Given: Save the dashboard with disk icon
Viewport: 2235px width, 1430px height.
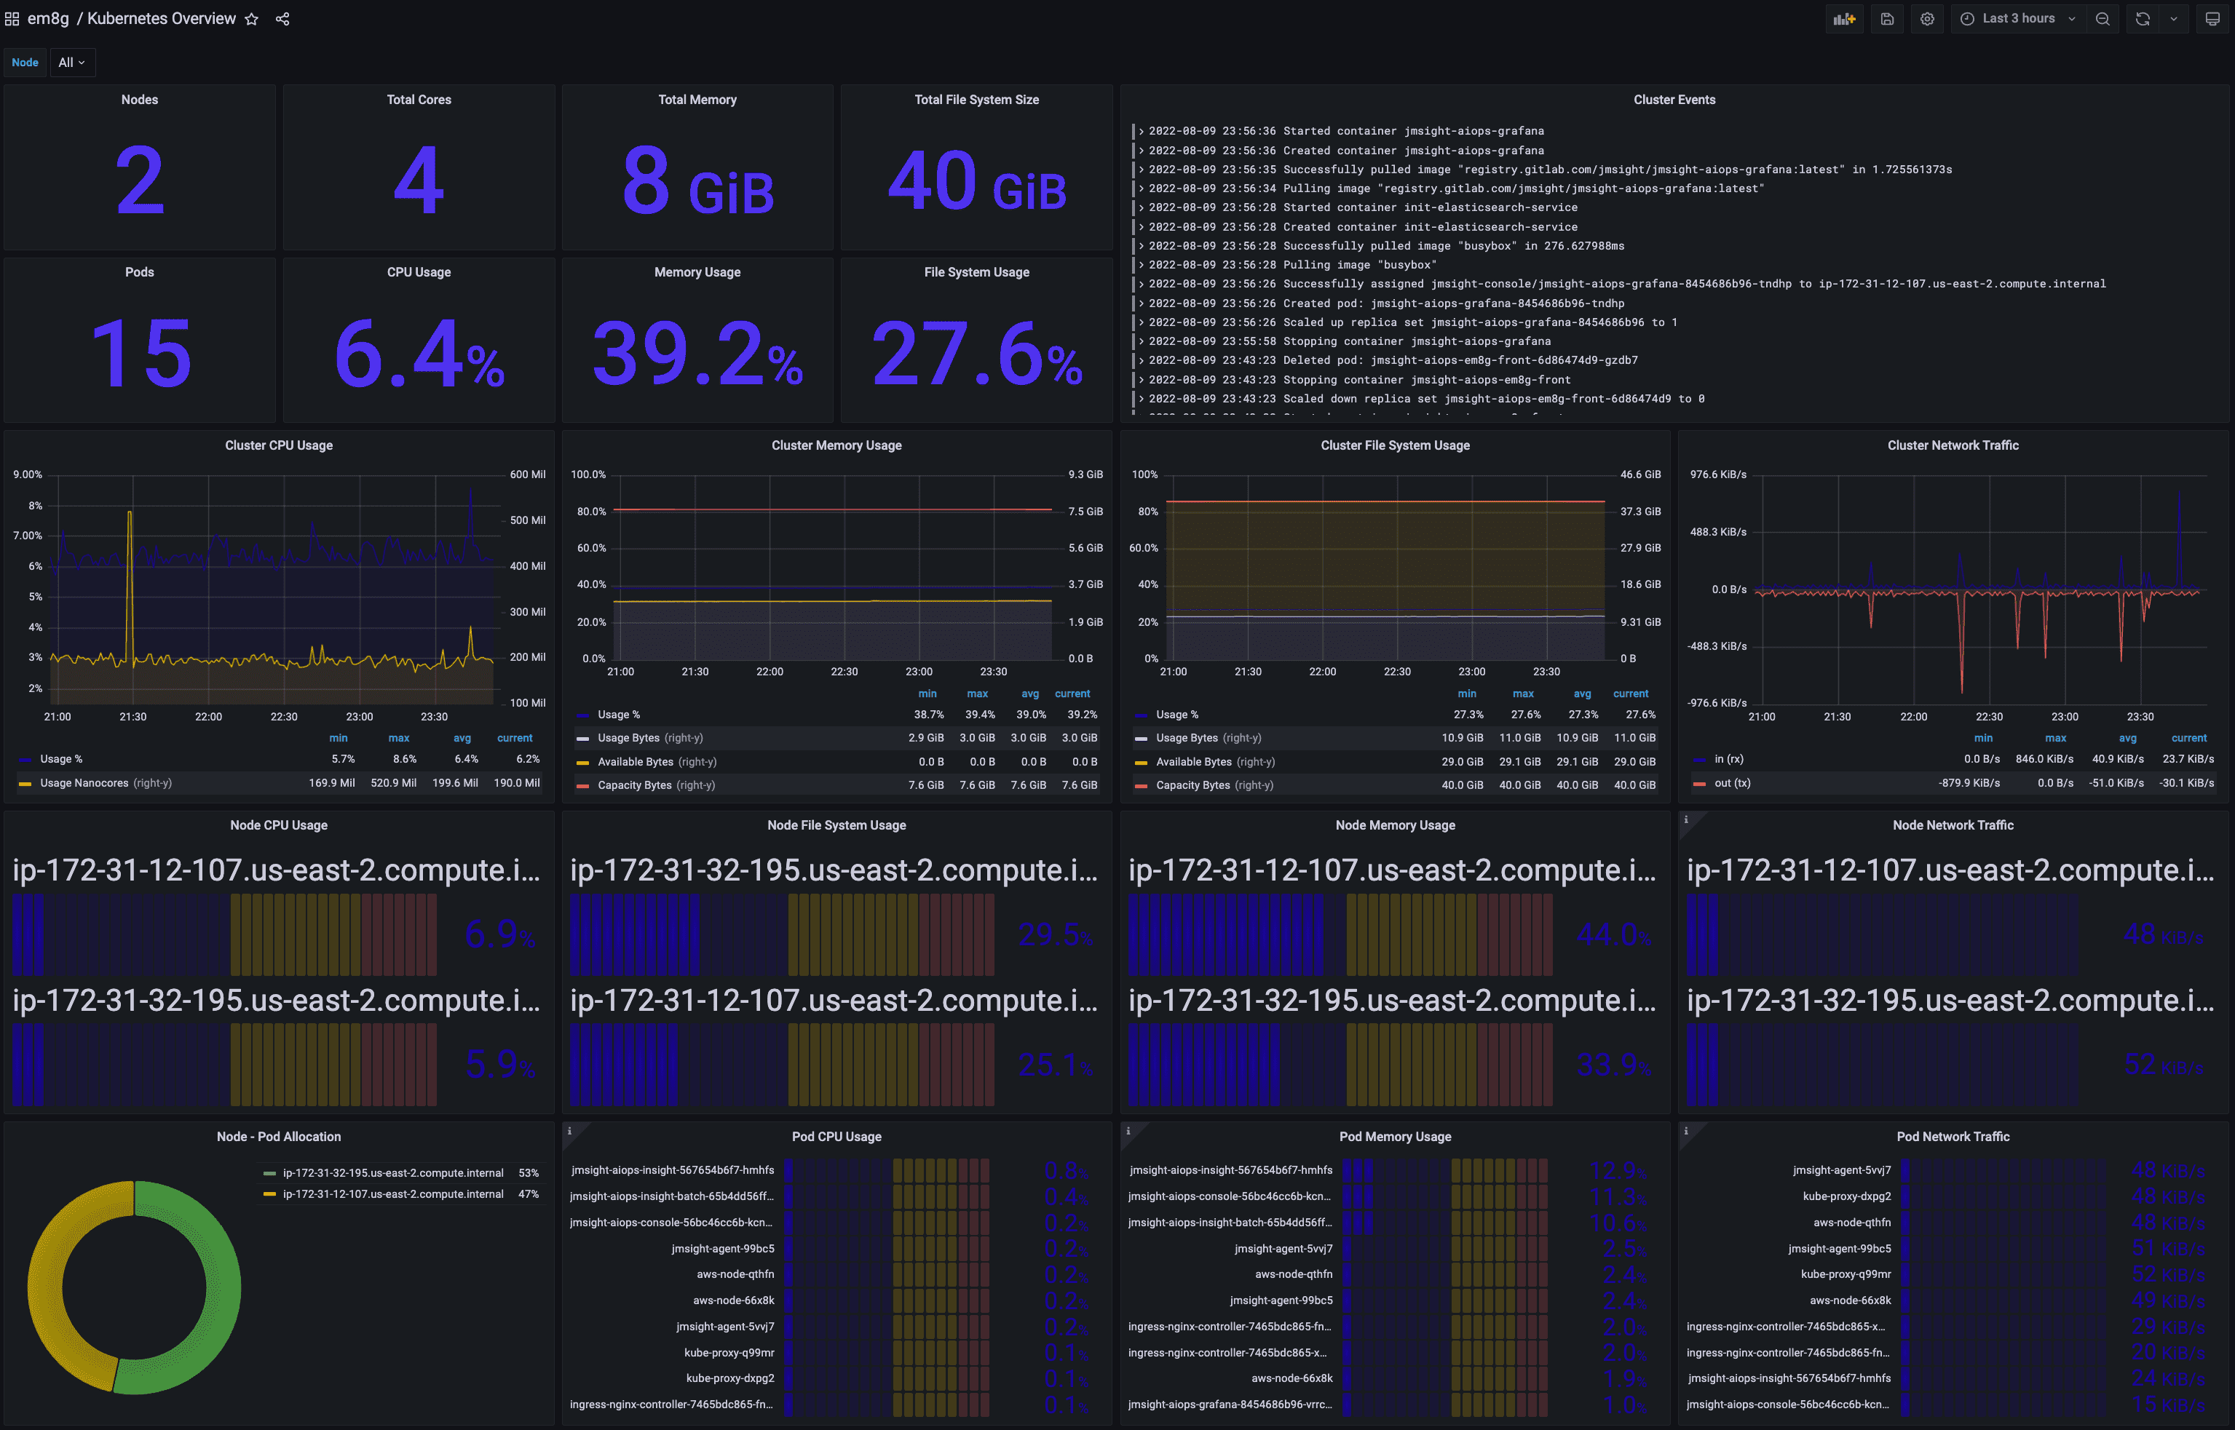Looking at the screenshot, I should pos(1887,19).
